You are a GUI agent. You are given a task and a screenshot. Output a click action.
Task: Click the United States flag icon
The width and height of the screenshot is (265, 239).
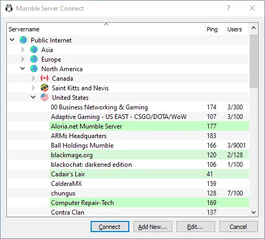(x=45, y=97)
